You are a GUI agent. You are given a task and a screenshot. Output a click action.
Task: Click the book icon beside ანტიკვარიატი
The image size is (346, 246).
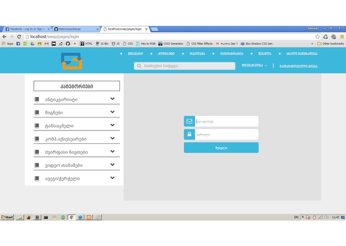(x=37, y=100)
